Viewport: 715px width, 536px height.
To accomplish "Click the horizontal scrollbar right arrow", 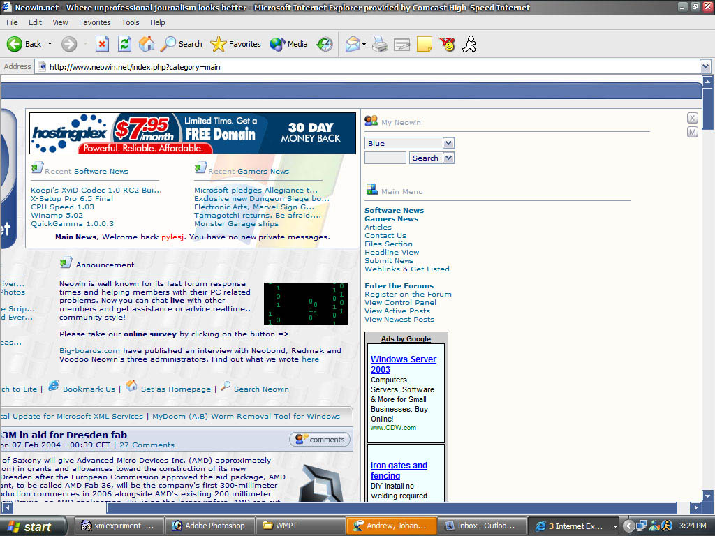I will click(695, 507).
